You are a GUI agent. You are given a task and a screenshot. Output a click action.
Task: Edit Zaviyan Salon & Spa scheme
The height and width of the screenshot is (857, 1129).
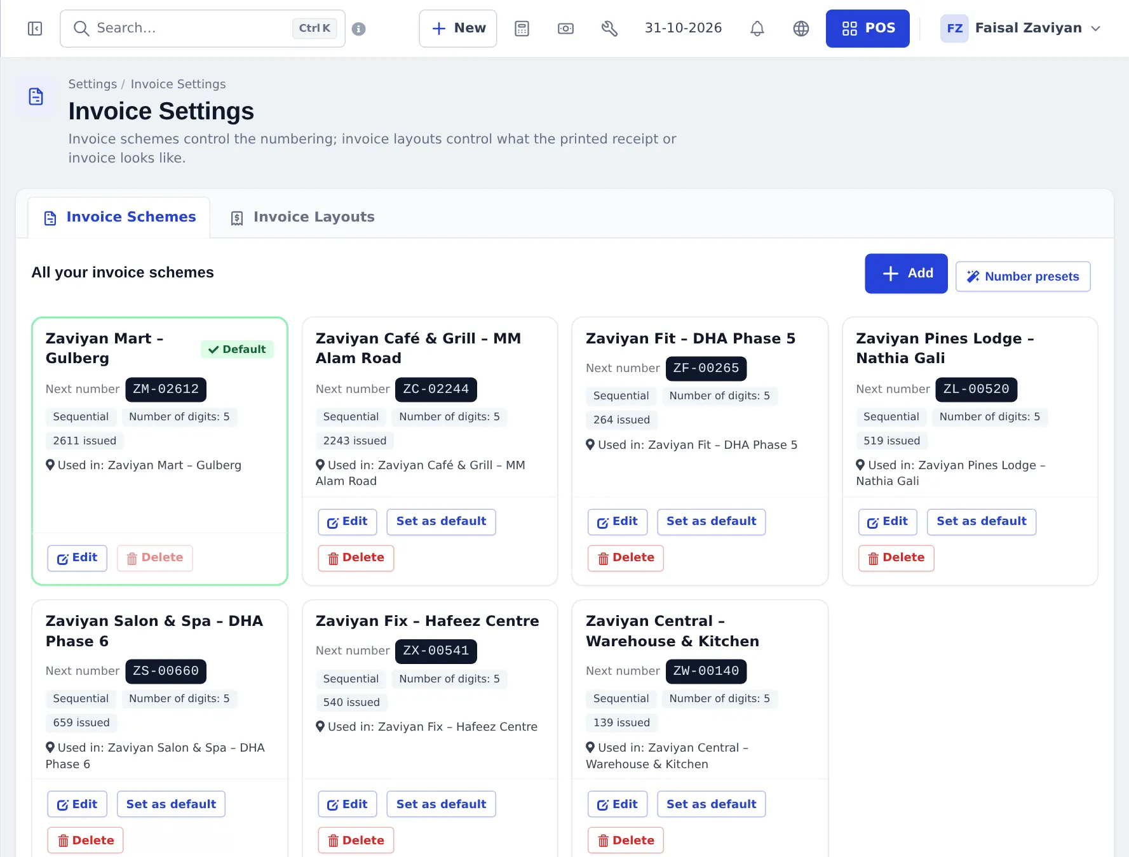click(x=78, y=804)
